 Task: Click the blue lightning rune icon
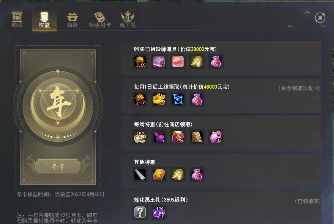coord(178,99)
